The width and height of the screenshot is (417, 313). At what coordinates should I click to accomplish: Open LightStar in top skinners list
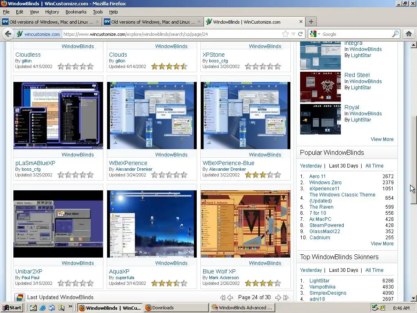coord(319,280)
